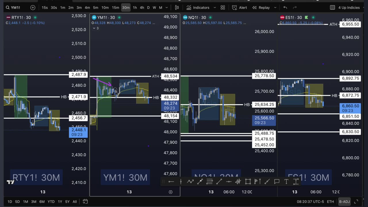Screen dimensions: 368x207
Task: Open the chart type candles icon
Action: coord(177,7)
